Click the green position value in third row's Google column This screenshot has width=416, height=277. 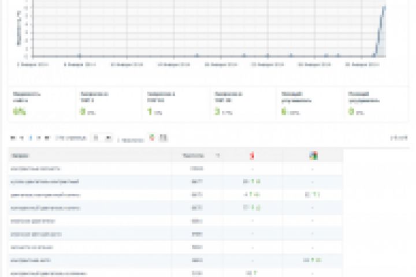click(313, 195)
